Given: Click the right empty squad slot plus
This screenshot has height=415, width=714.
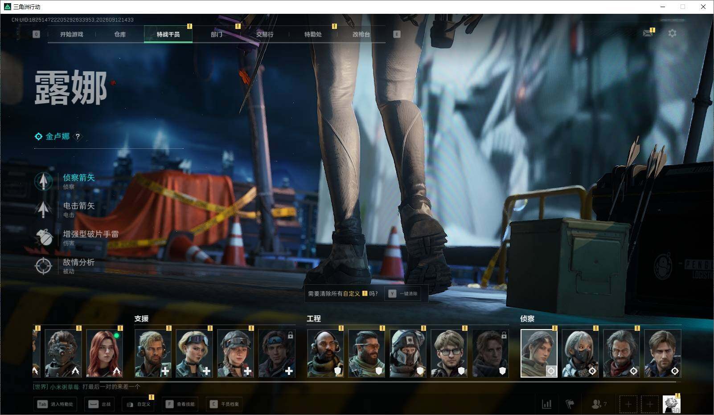Looking at the screenshot, I should pos(650,404).
